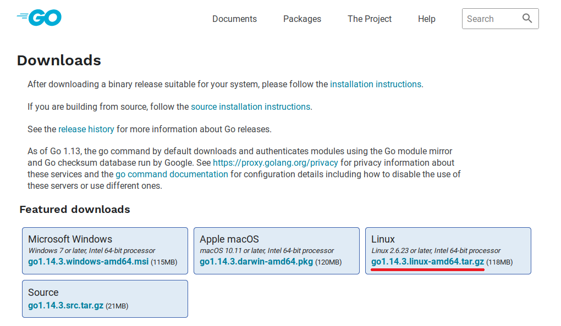
Task: Open the Packages menu item
Action: [302, 19]
